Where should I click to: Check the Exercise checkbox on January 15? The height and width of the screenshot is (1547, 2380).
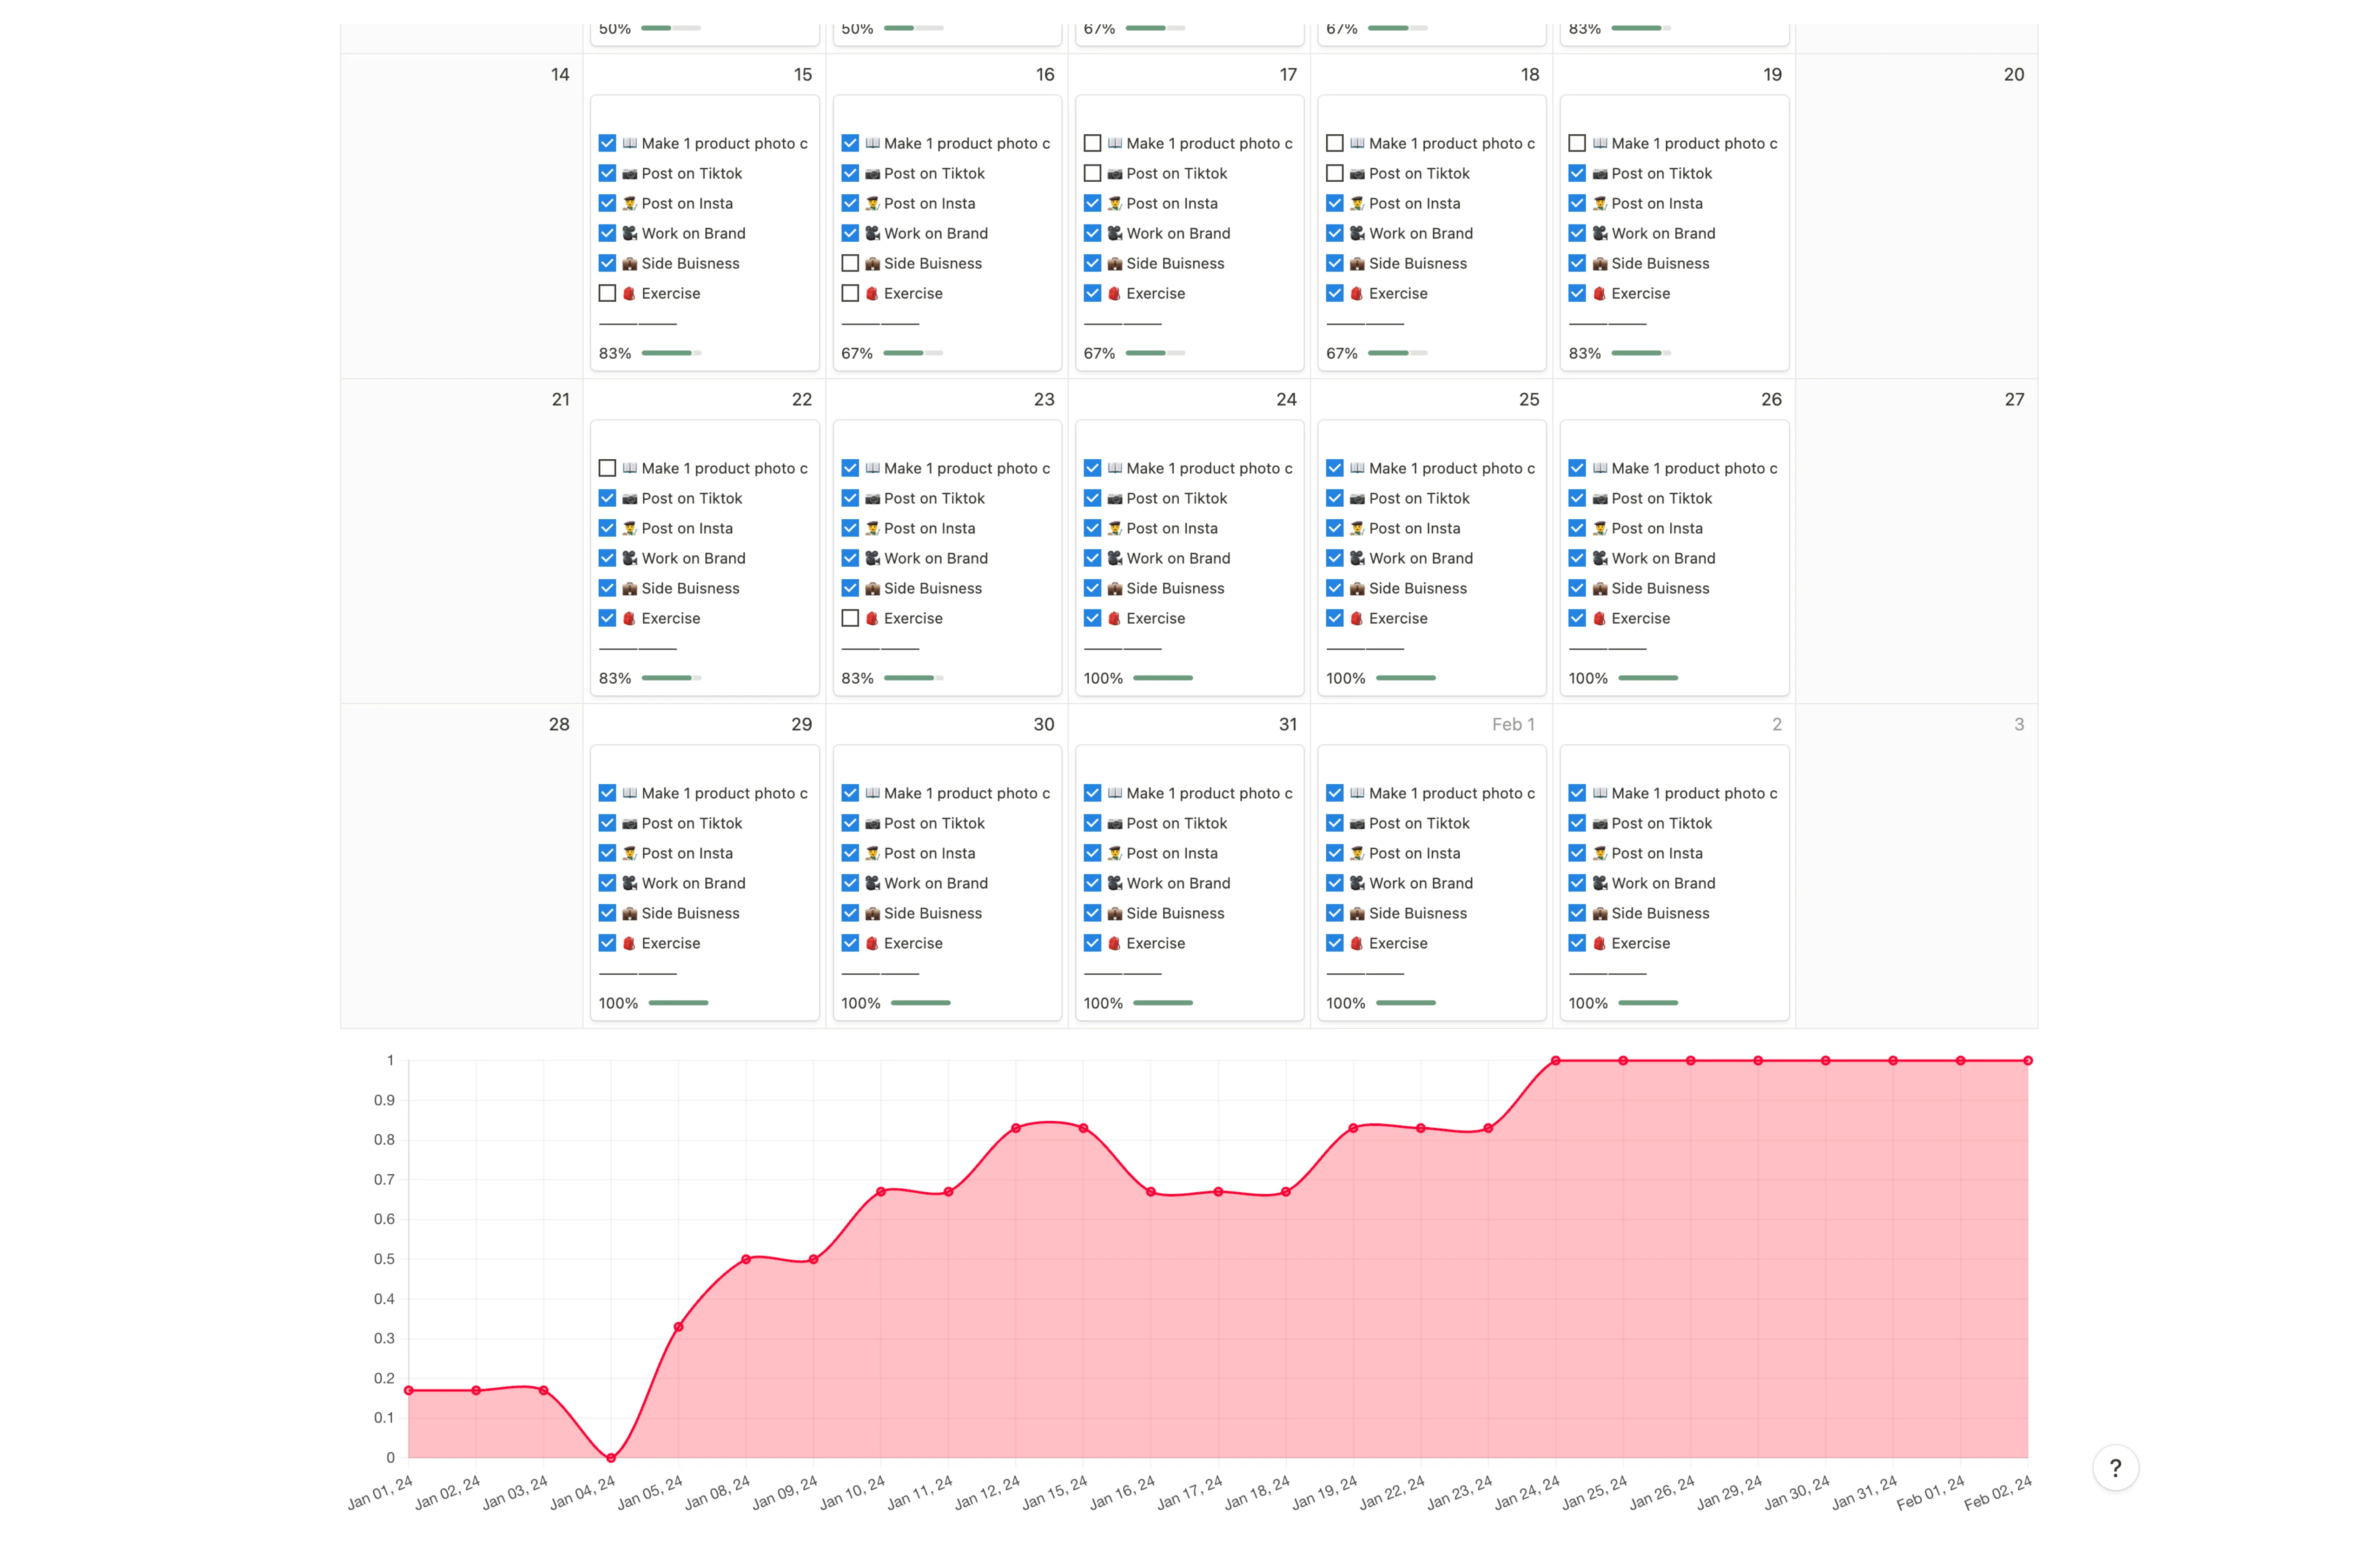point(607,293)
